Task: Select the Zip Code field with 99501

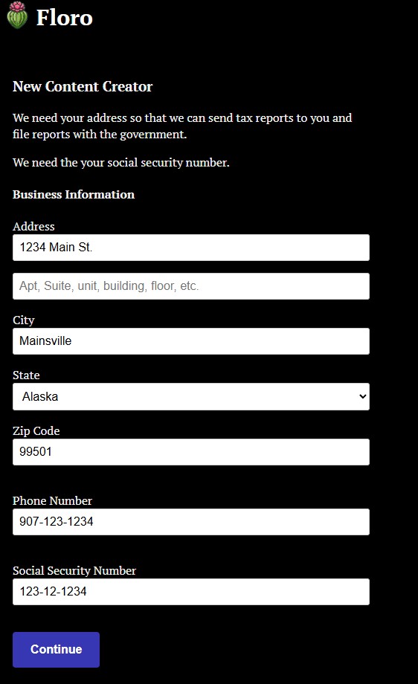Action: point(191,452)
